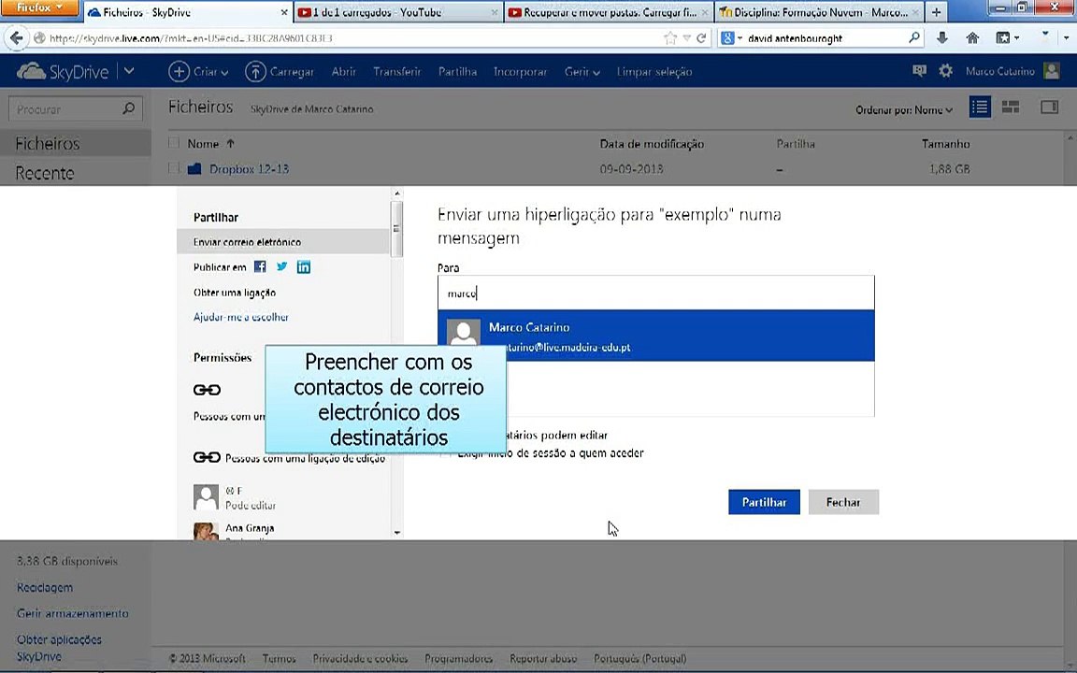Check the Dropbox 12-13 row checkbox

[174, 167]
